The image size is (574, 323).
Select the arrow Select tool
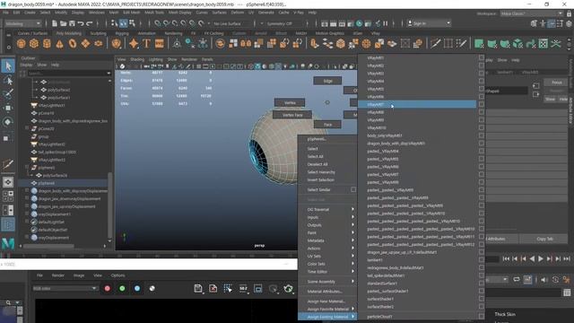click(x=8, y=66)
